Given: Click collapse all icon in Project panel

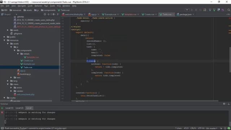Looking at the screenshot, I should click(x=48, y=14).
